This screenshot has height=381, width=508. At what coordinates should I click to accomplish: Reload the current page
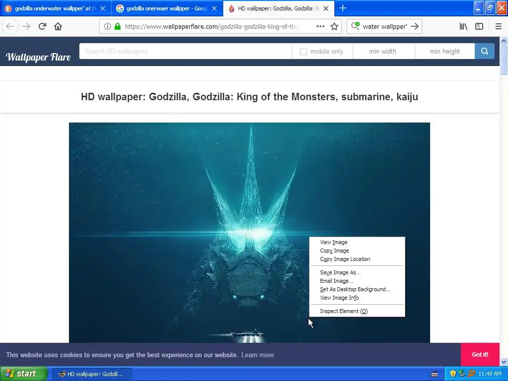coord(42,27)
